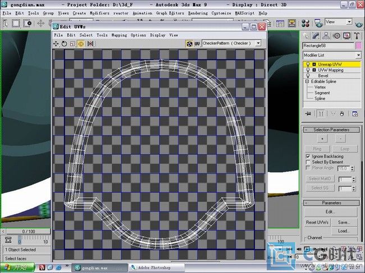The image size is (365, 273).
Task: Collapse the Parameters rollout header
Action: [x=331, y=203]
